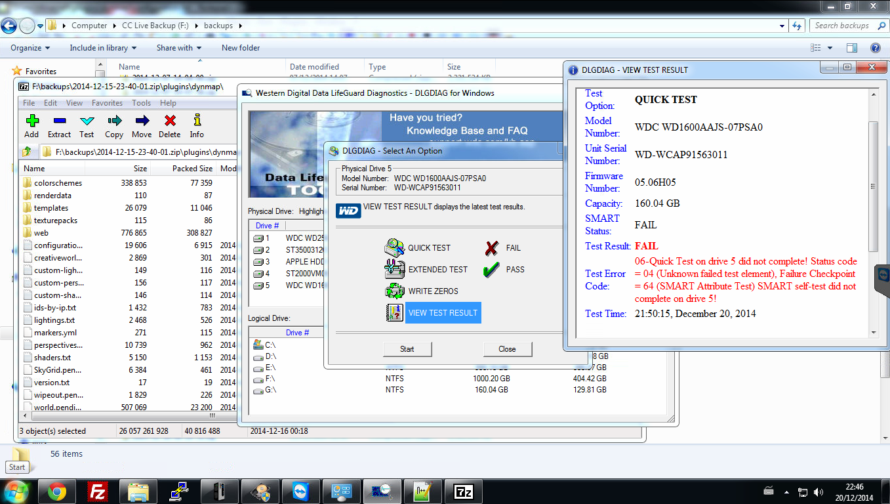
Task: Click the volume icon in system tray
Action: tap(819, 492)
